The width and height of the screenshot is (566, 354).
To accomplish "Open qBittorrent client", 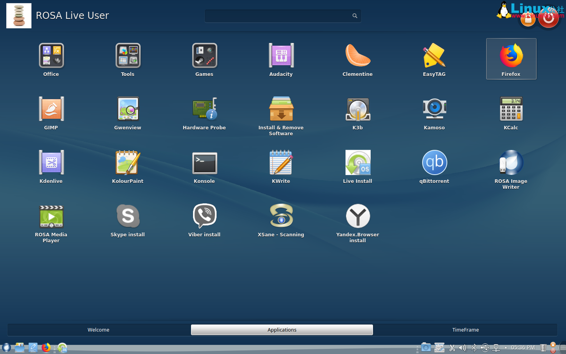I will pos(434,167).
